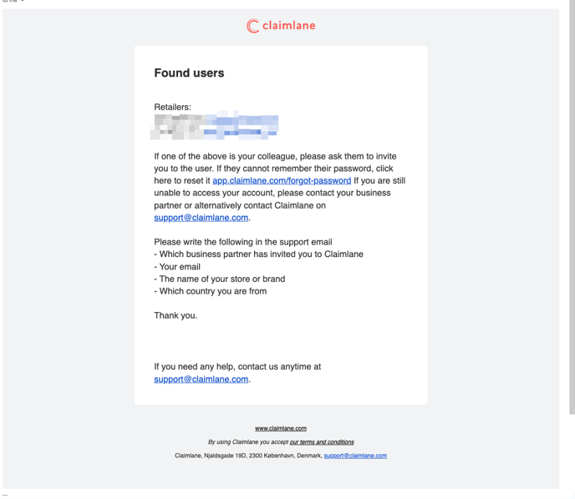Click the vertical scrollbar on right edge

pos(572,207)
